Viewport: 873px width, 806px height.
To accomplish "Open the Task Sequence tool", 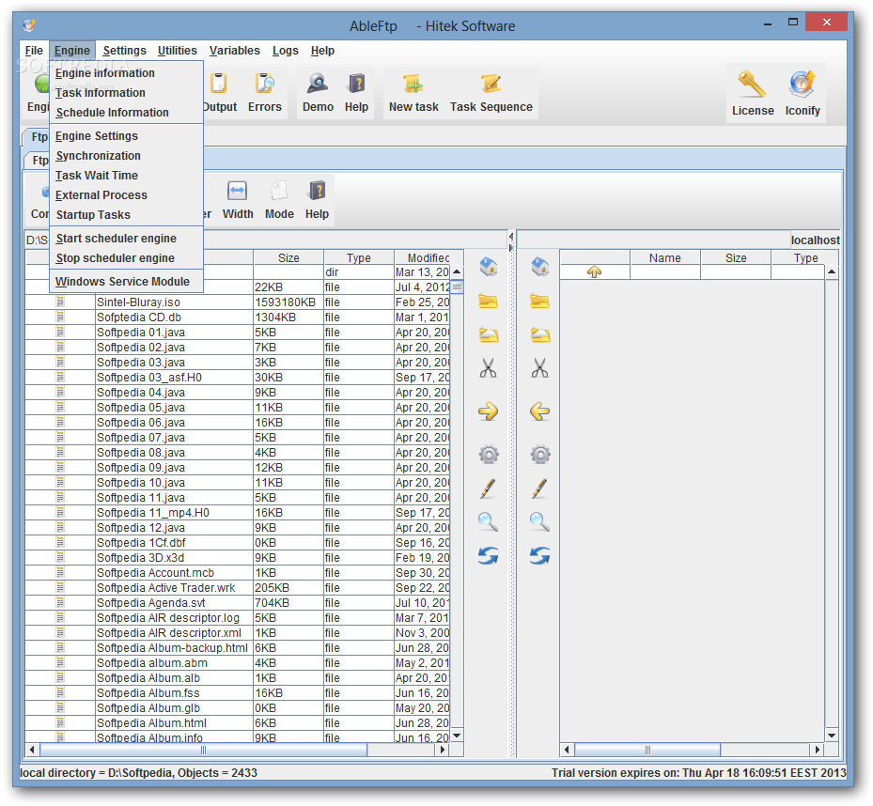I will point(491,92).
